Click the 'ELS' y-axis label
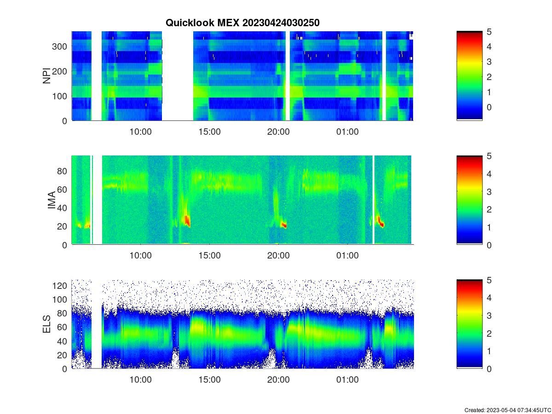 click(47, 324)
